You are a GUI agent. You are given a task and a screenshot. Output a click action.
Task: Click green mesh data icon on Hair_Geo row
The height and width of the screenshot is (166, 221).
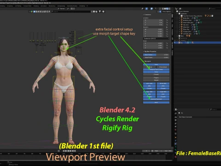196,25
